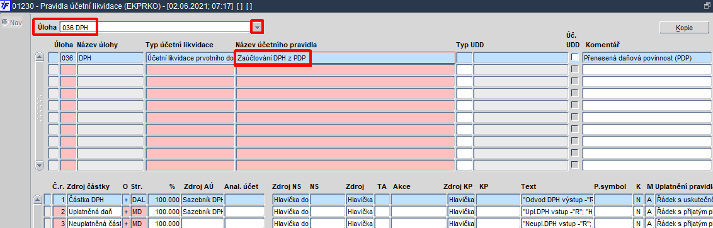Click the Akce field in Částka DPH row
The height and width of the screenshot is (228, 713).
click(418, 199)
